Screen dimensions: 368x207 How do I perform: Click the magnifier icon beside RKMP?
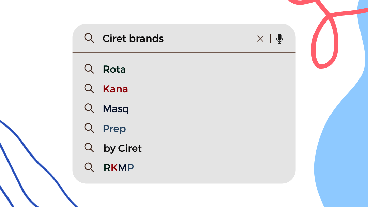click(x=89, y=167)
